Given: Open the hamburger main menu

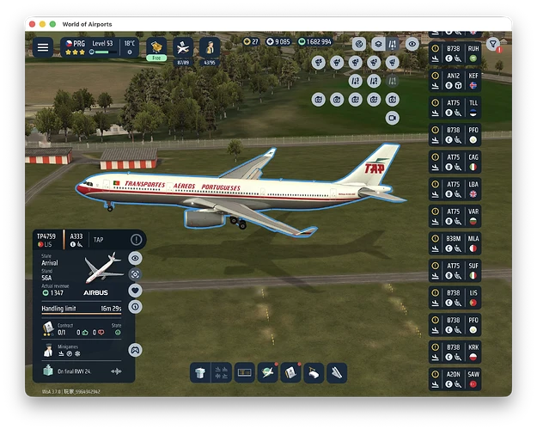Looking at the screenshot, I should 43,47.
